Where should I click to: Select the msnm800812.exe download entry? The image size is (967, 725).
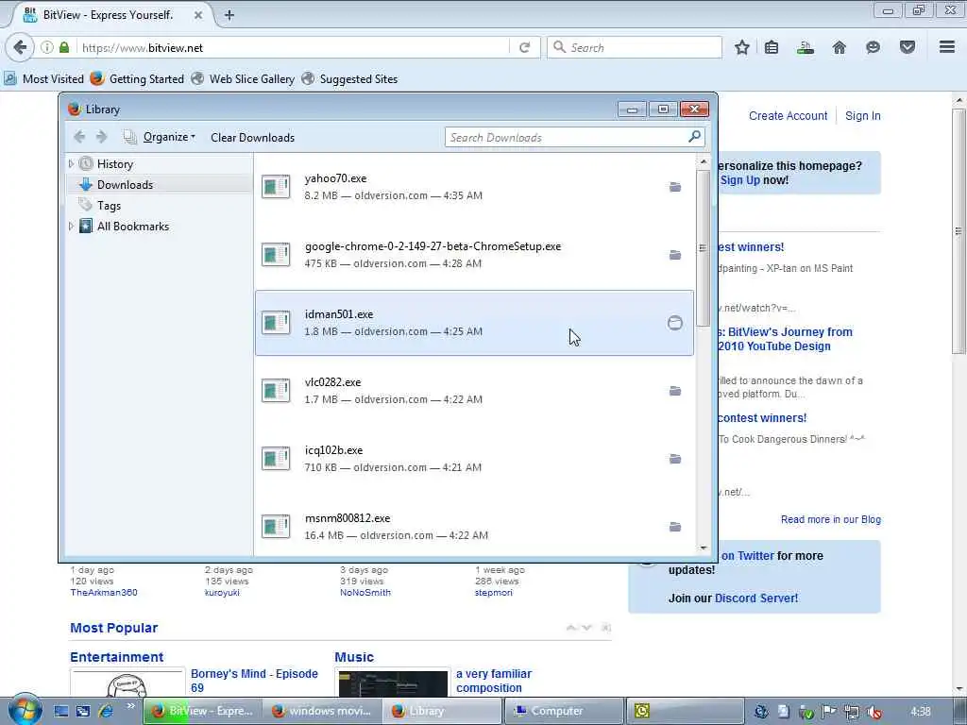[474, 527]
